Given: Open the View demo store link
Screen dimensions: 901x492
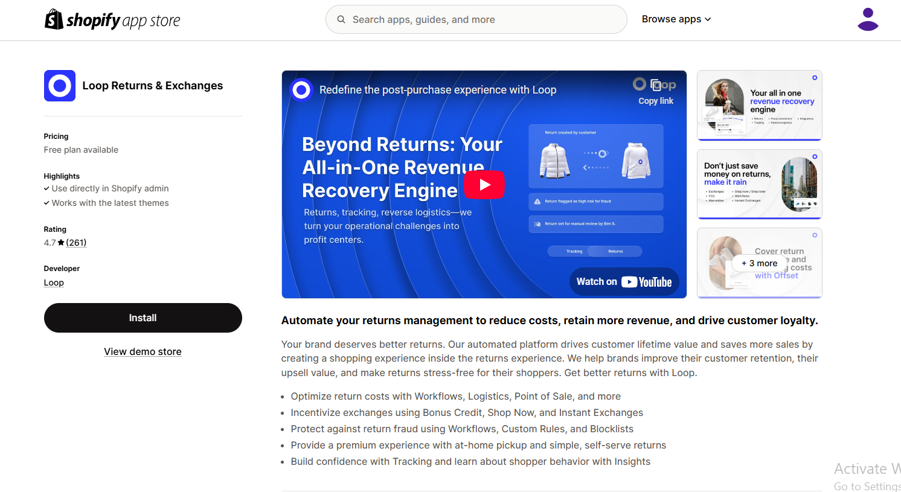Looking at the screenshot, I should point(143,352).
